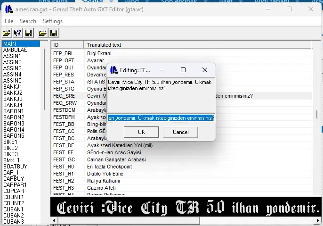
Task: Select the BARON5 table entry
Action: click(14, 135)
